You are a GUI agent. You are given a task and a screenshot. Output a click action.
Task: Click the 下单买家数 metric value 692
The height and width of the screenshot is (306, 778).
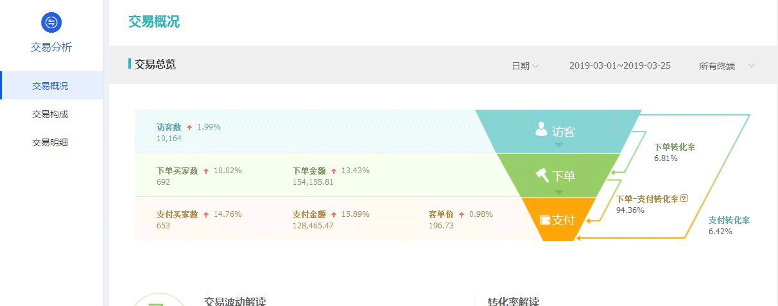coord(164,182)
